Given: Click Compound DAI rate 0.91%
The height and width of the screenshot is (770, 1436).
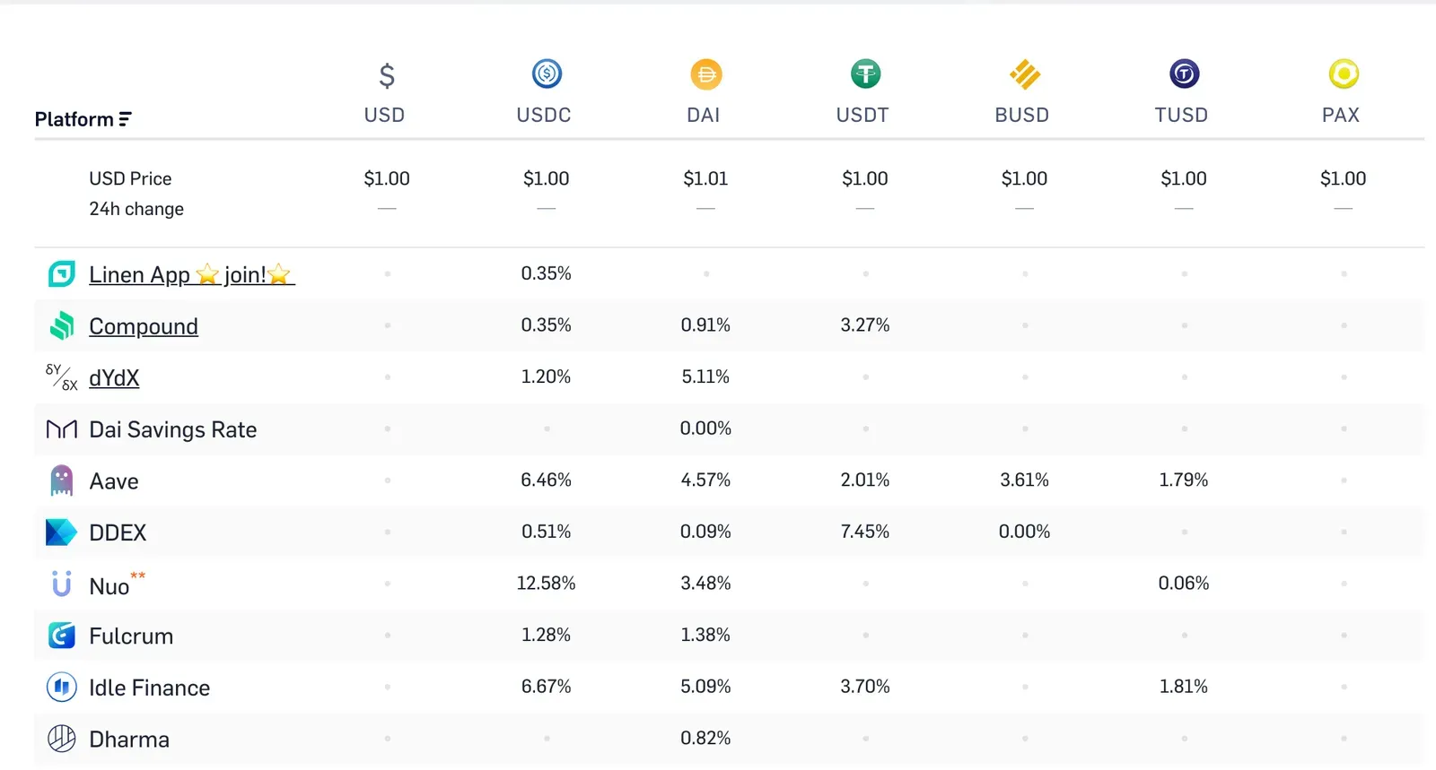Looking at the screenshot, I should tap(706, 325).
